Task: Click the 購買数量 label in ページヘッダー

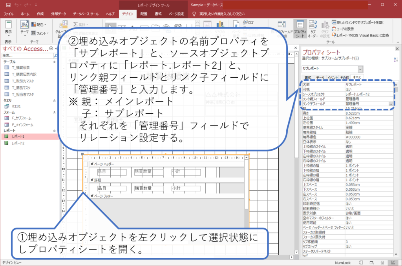Action: 149,171
